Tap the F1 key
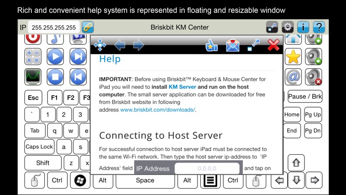The width and height of the screenshot is (346, 195). click(x=54, y=97)
